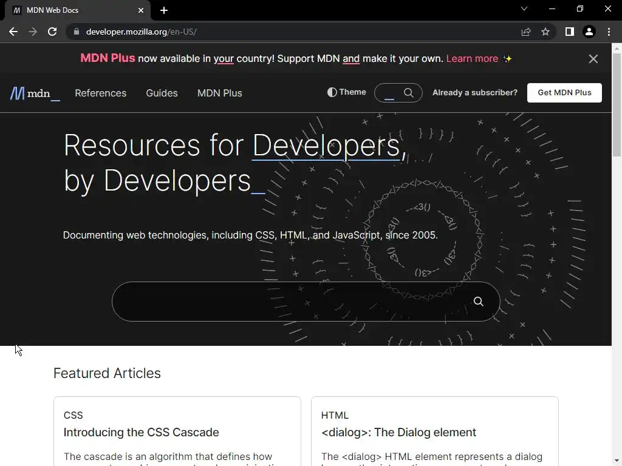Click the Get MDN Plus button
This screenshot has height=466, width=622.
tap(564, 93)
